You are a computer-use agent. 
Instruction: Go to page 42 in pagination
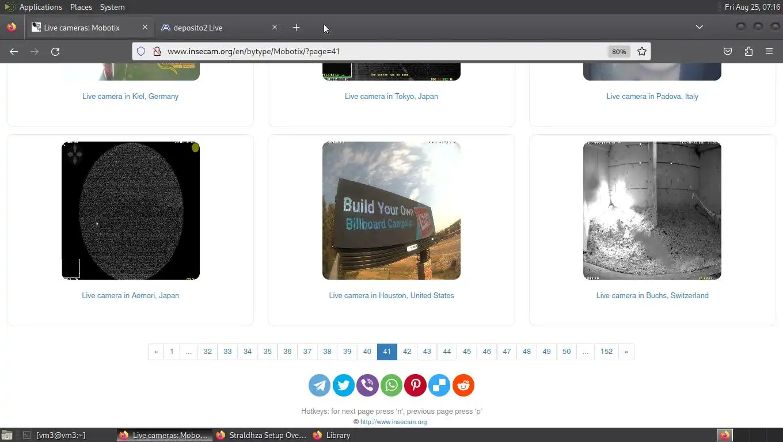(407, 352)
